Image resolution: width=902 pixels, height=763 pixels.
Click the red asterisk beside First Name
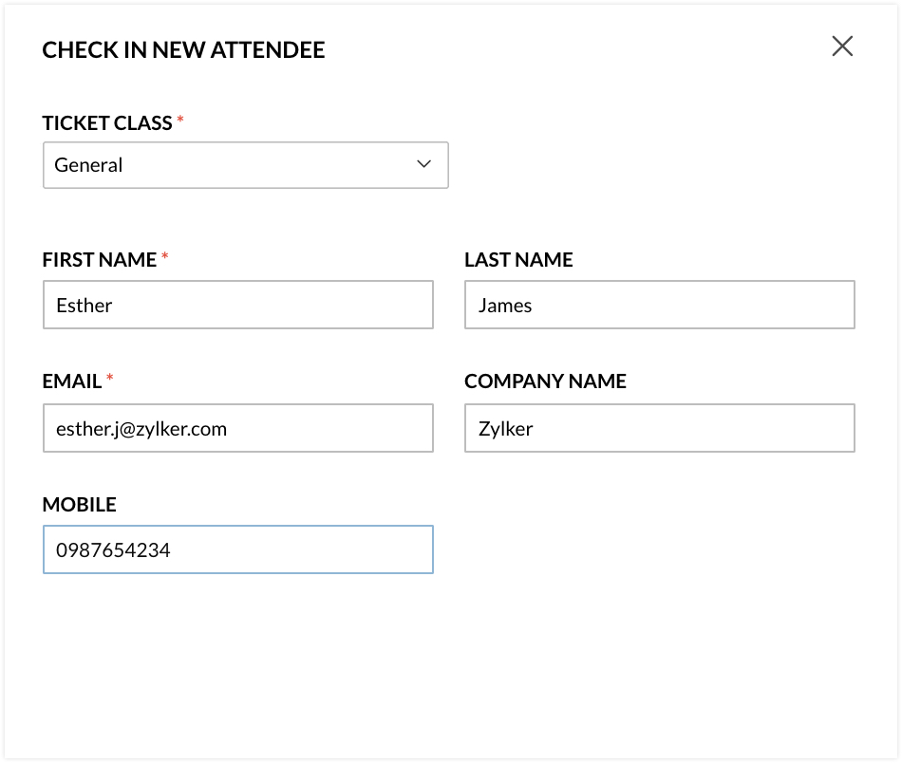pyautogui.click(x=165, y=257)
